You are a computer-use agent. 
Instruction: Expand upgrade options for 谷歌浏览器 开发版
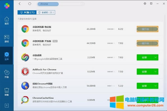[x=156, y=43]
